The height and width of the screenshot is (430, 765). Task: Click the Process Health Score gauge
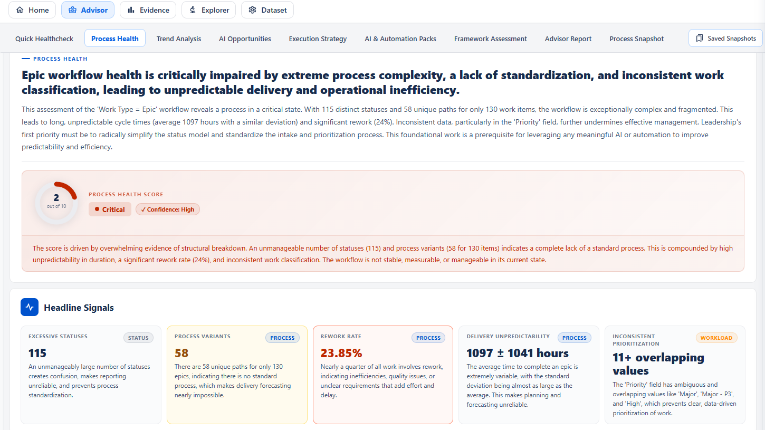[56, 202]
